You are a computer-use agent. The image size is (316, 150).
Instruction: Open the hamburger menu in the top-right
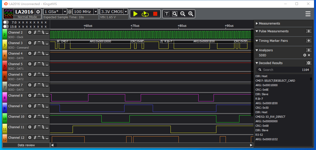pyautogui.click(x=308, y=14)
